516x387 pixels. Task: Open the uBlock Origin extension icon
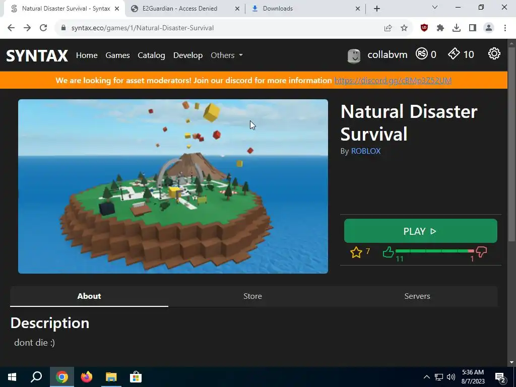[424, 28]
